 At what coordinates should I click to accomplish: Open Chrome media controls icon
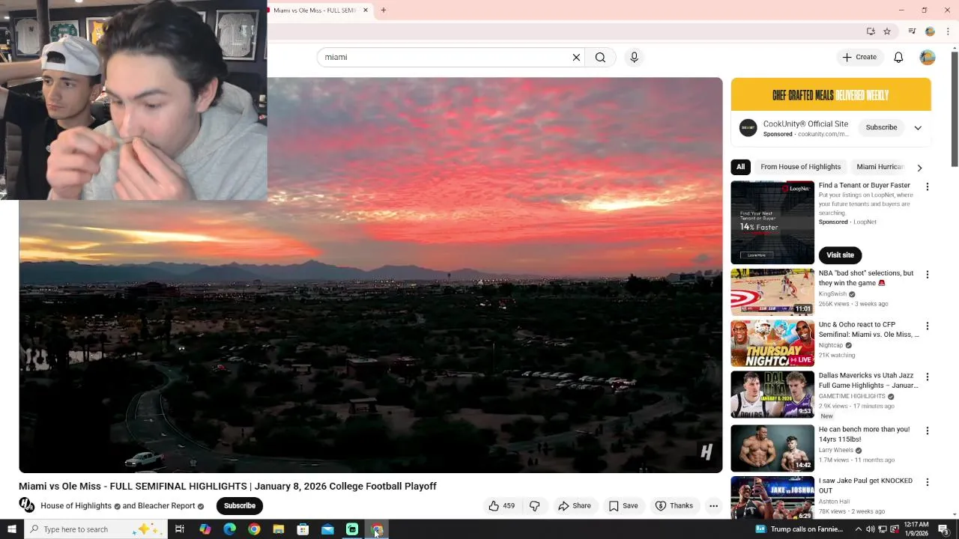[x=912, y=31]
